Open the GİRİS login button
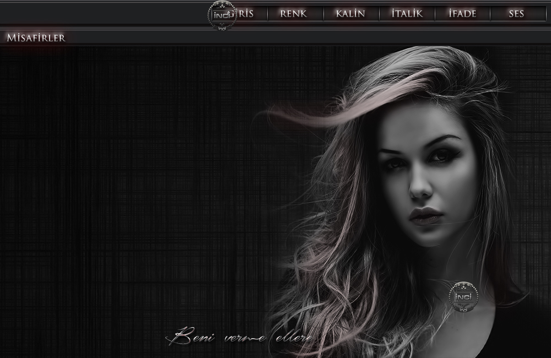Viewport: 551px width, 358px height. [x=246, y=14]
